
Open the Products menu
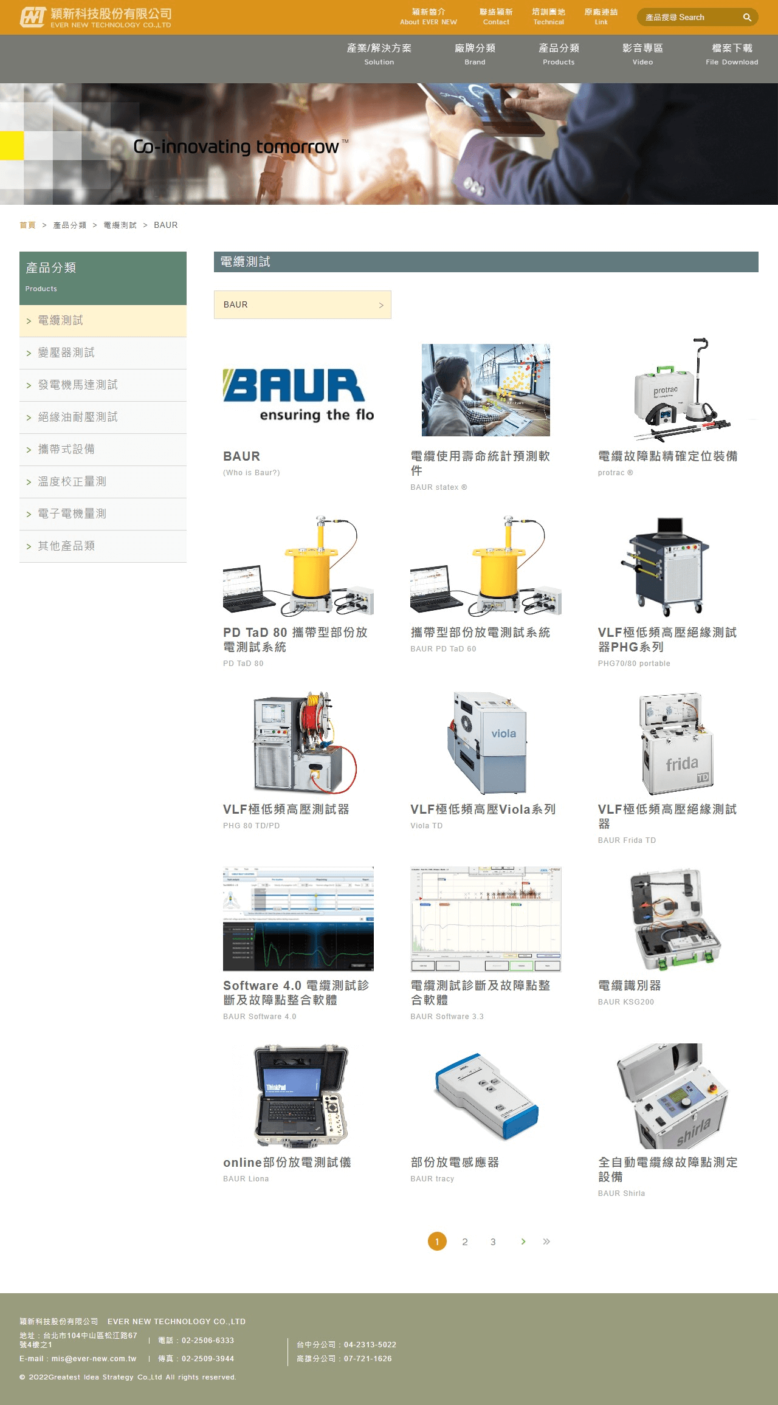point(559,53)
